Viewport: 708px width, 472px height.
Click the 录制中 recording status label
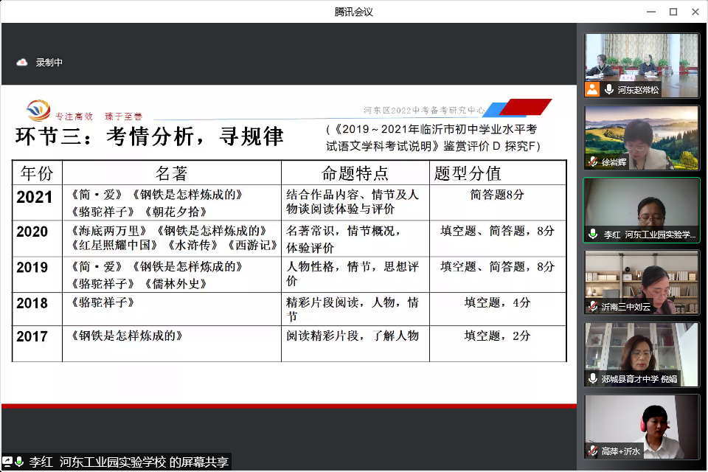tap(49, 63)
